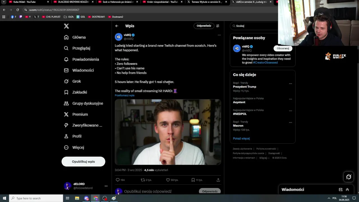The width and height of the screenshot is (359, 202).
Task: Expand Wiadomości drawer chevrons
Action: coord(347,190)
